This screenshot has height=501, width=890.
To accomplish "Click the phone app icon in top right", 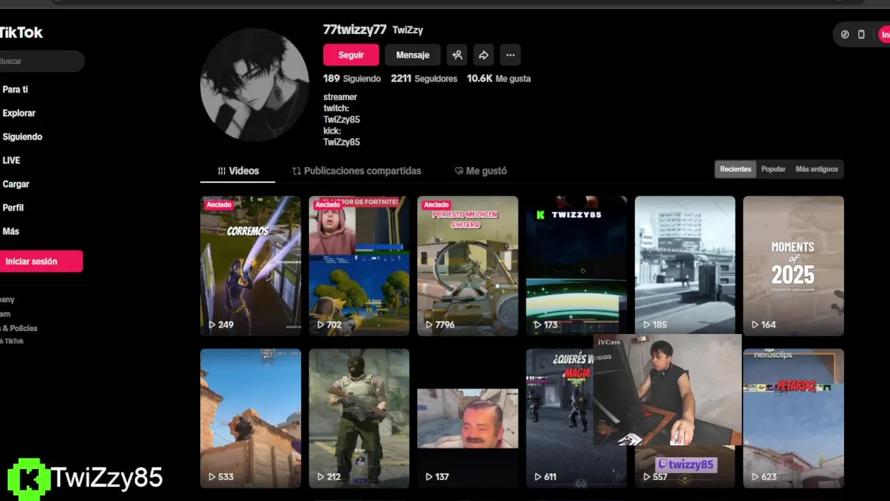I will [861, 34].
